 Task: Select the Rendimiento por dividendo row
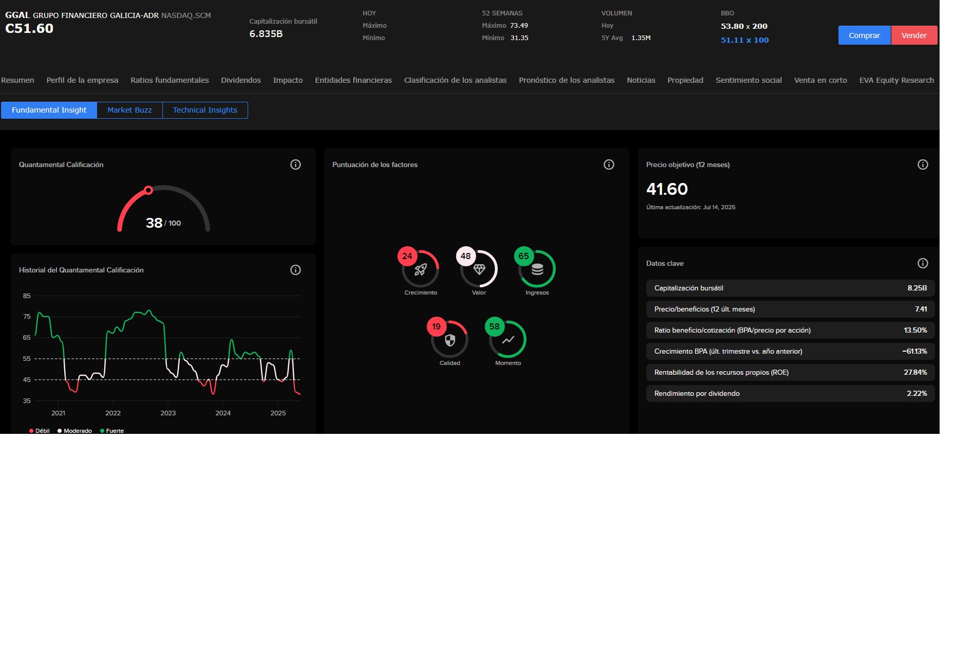click(x=790, y=393)
